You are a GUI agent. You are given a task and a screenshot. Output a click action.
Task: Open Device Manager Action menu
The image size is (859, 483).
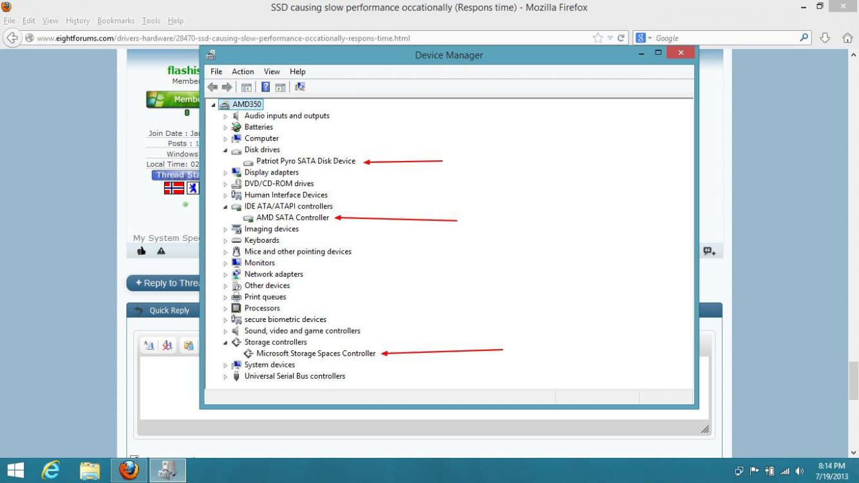click(x=243, y=71)
